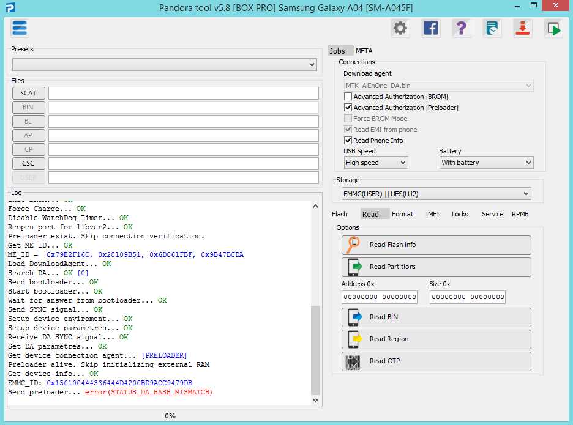Focus the Address 0x input field
This screenshot has height=425, width=573.
[x=380, y=297]
